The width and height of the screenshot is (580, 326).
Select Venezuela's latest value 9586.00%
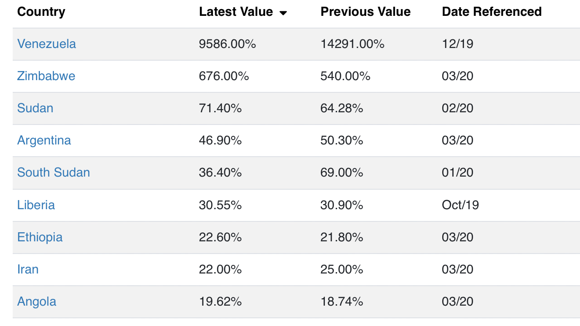point(227,44)
